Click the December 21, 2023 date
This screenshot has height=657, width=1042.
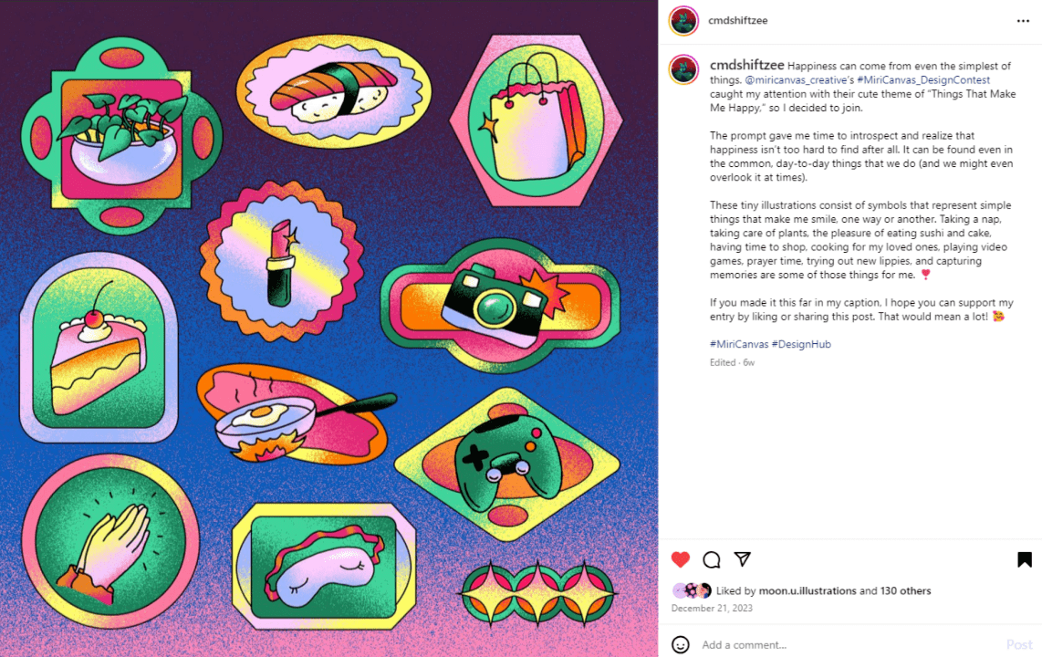point(712,608)
